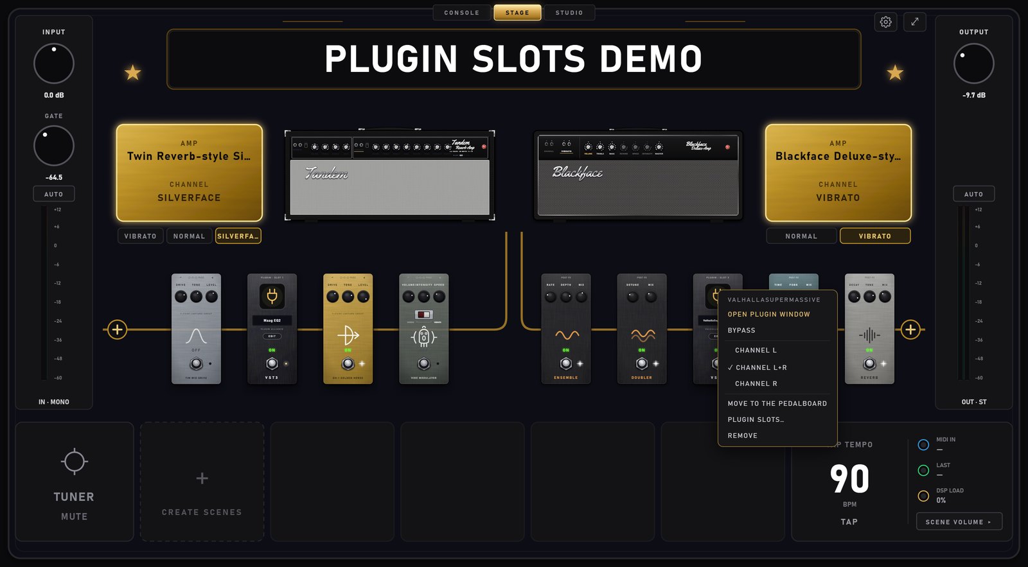Choose Remove from context menu
Viewport: 1028px width, 567px height.
click(x=777, y=435)
